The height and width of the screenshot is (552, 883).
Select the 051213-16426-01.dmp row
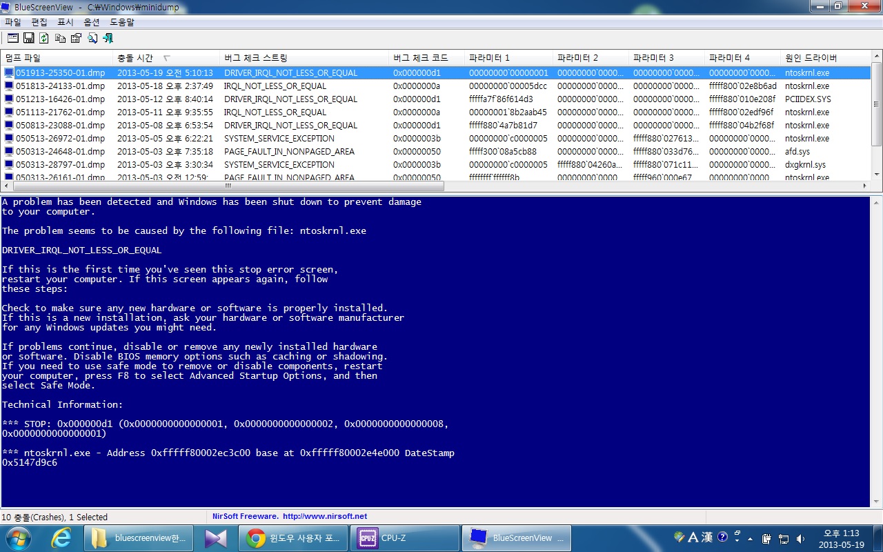coord(436,99)
